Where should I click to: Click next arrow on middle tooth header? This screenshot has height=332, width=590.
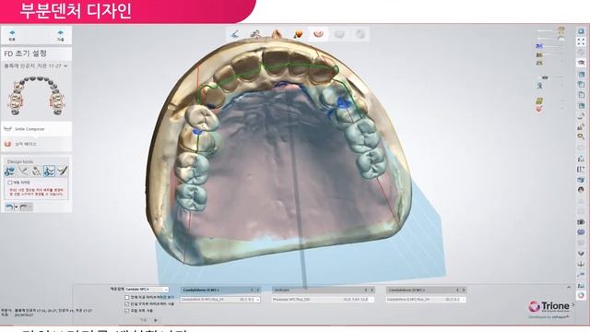coord(372,290)
